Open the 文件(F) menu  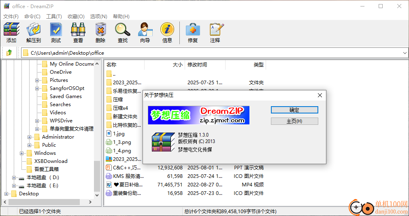[x=11, y=17]
